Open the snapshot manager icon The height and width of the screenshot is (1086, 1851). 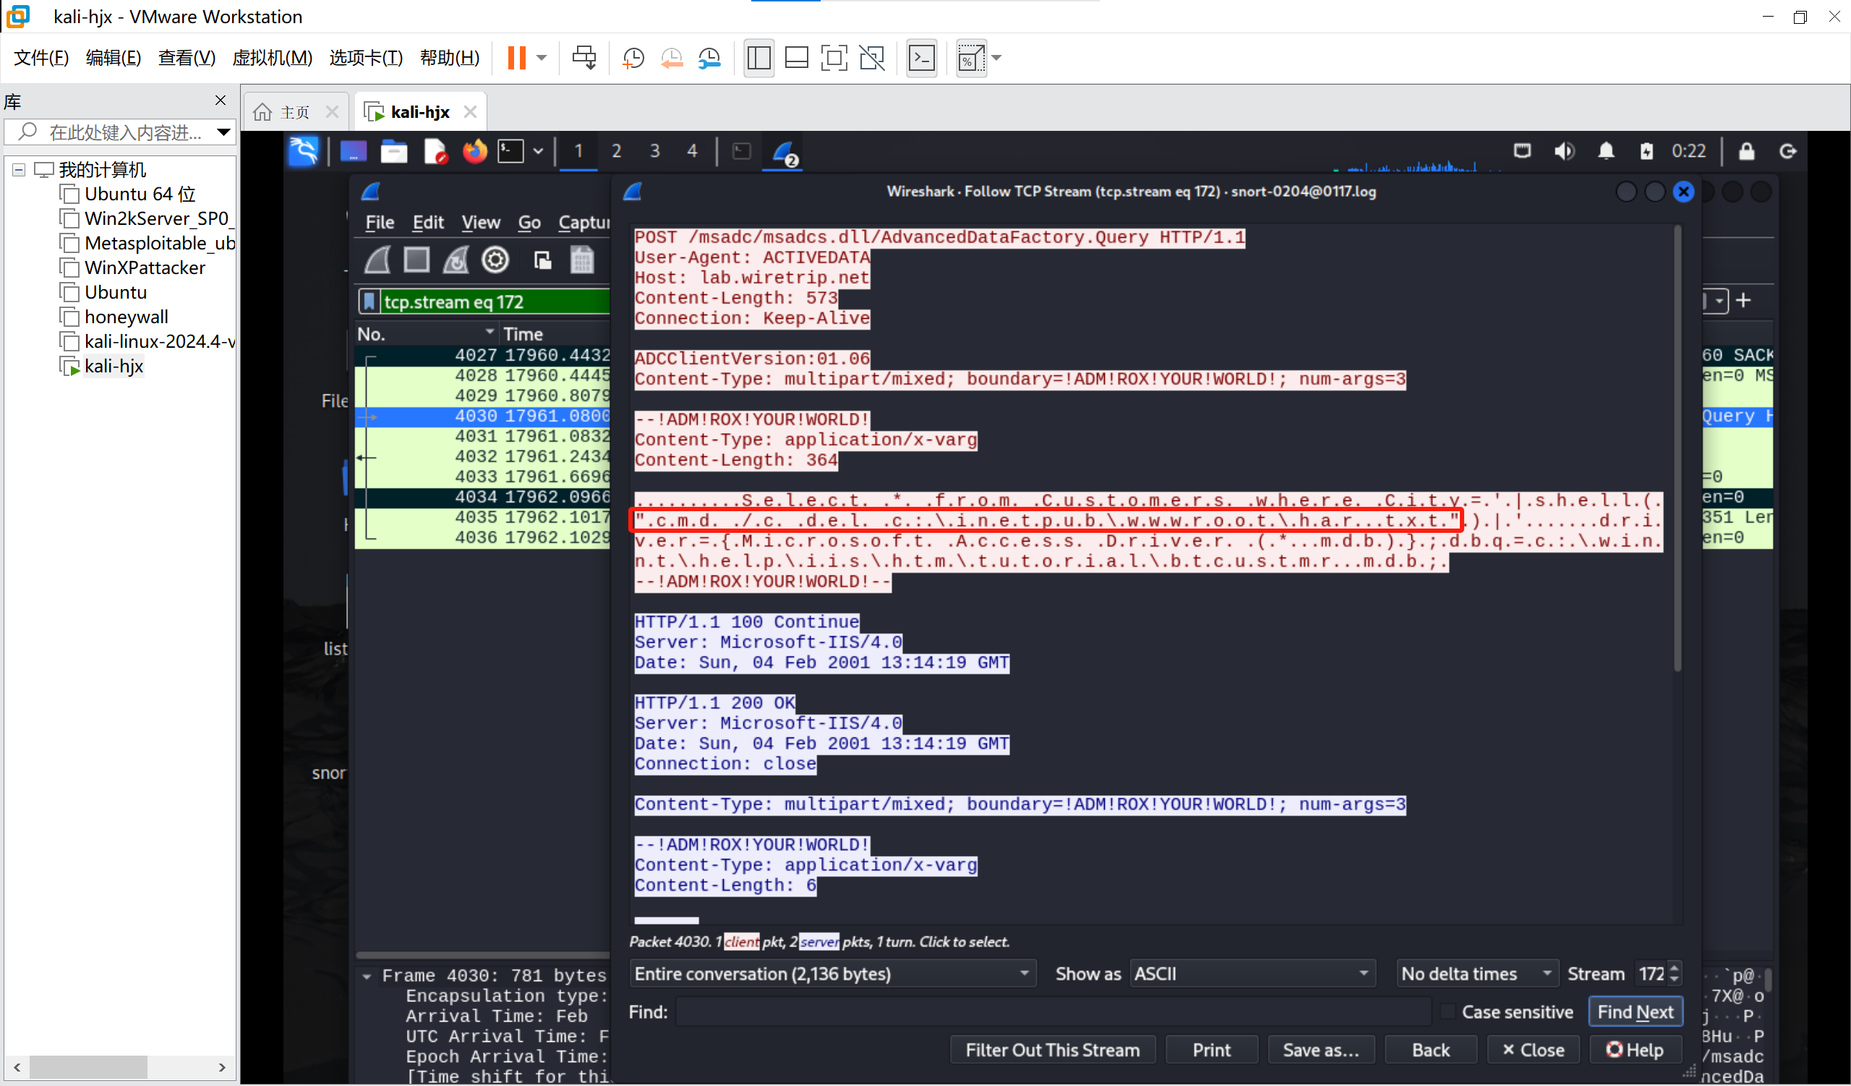709,57
